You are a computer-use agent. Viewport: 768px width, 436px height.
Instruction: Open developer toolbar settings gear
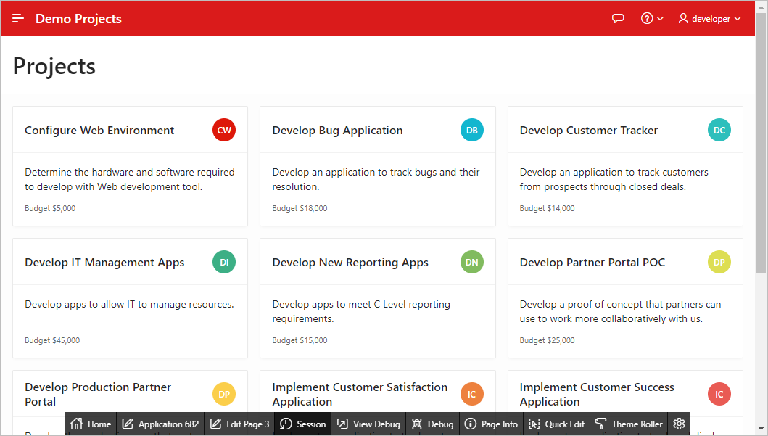[x=679, y=424]
